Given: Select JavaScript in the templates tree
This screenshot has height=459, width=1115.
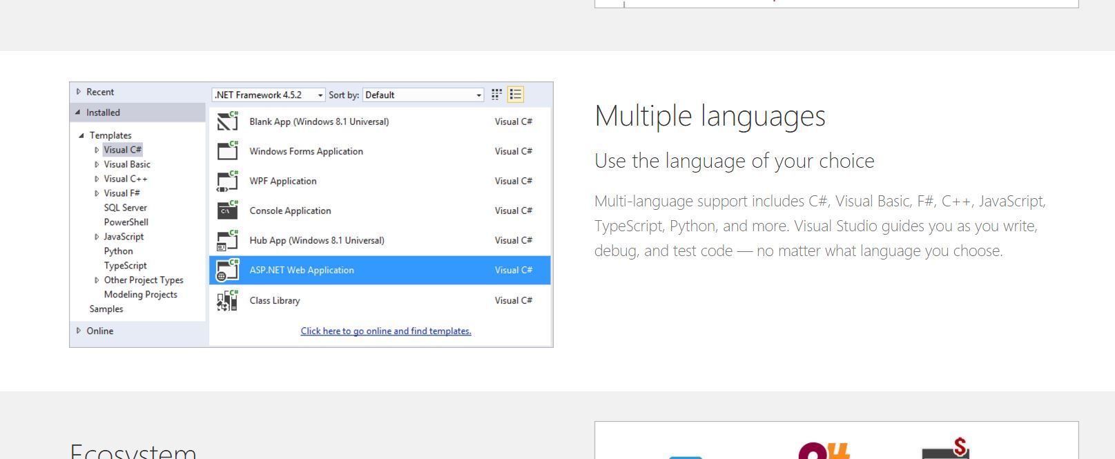Looking at the screenshot, I should (124, 237).
